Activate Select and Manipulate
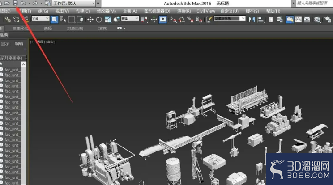The height and width of the screenshot is (185, 333). [x=154, y=20]
